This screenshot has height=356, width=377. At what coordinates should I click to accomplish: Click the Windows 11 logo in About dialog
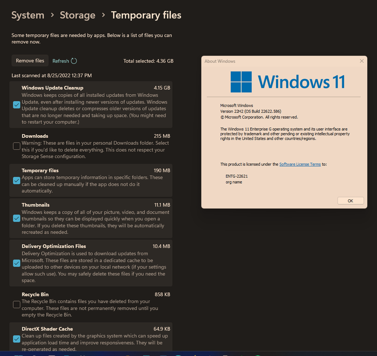click(x=288, y=82)
